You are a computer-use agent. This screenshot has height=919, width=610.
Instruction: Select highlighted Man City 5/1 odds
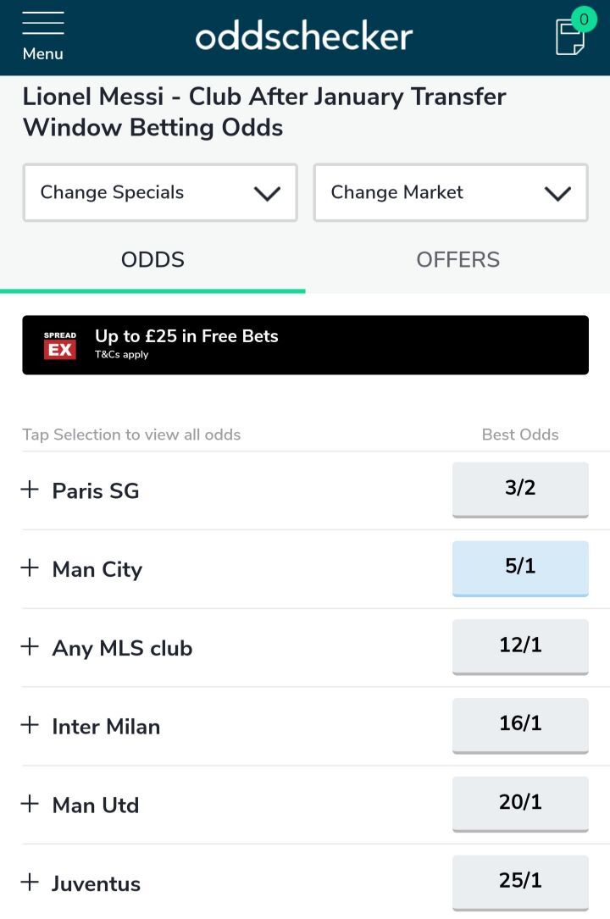click(x=520, y=567)
